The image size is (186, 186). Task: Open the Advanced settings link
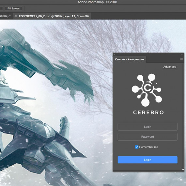(x=170, y=67)
